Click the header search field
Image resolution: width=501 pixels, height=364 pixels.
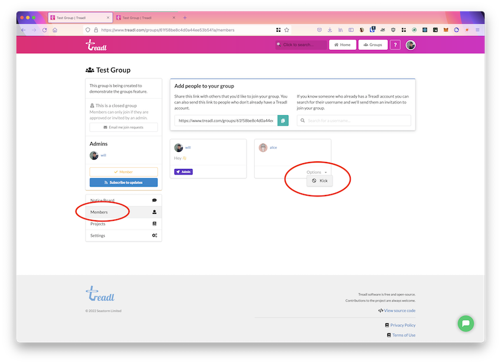(301, 45)
